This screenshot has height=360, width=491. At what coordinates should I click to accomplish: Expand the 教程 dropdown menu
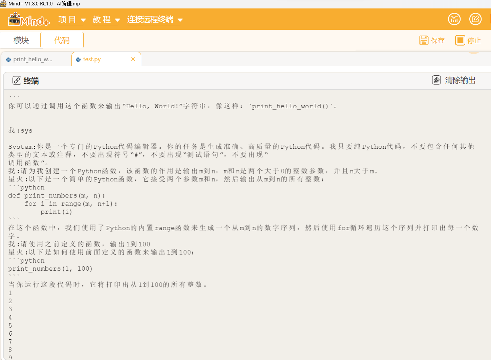pyautogui.click(x=107, y=20)
